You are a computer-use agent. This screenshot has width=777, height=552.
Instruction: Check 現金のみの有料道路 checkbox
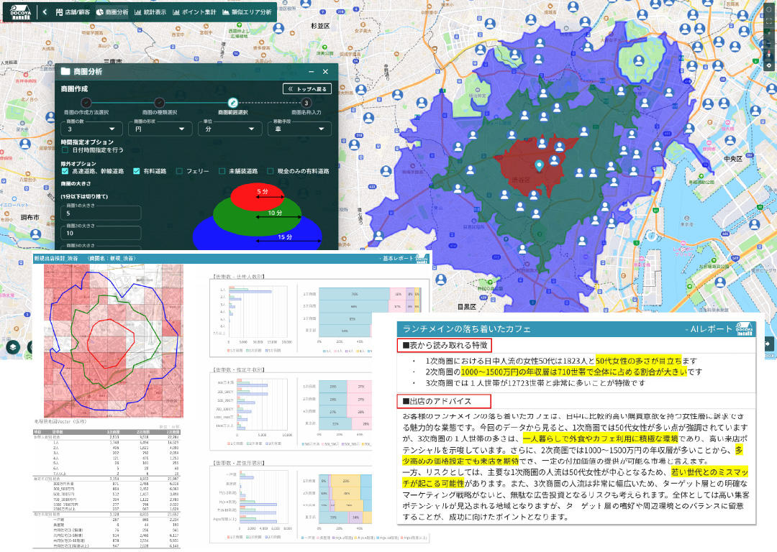coord(270,171)
